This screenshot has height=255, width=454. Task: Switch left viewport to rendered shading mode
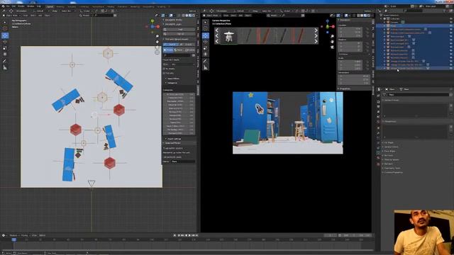click(194, 16)
